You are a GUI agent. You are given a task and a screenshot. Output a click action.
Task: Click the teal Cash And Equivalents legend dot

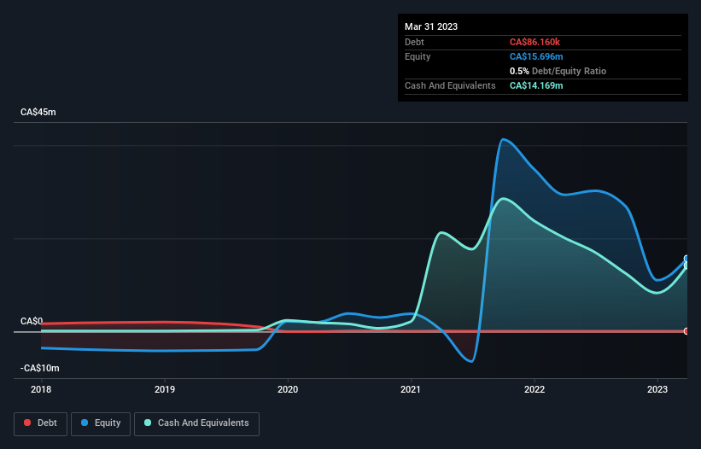tap(148, 423)
